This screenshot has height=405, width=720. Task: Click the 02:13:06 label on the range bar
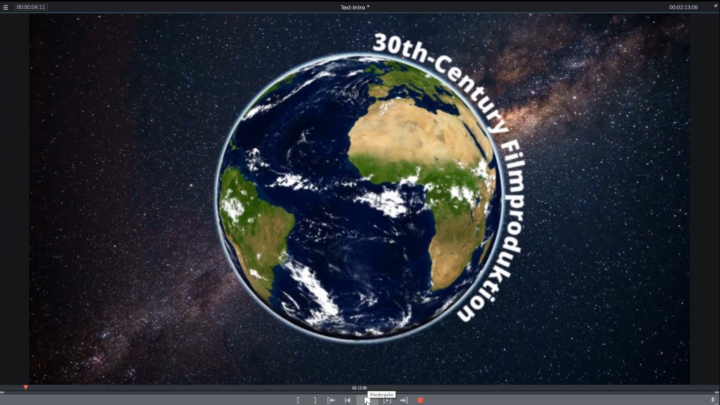tap(359, 388)
